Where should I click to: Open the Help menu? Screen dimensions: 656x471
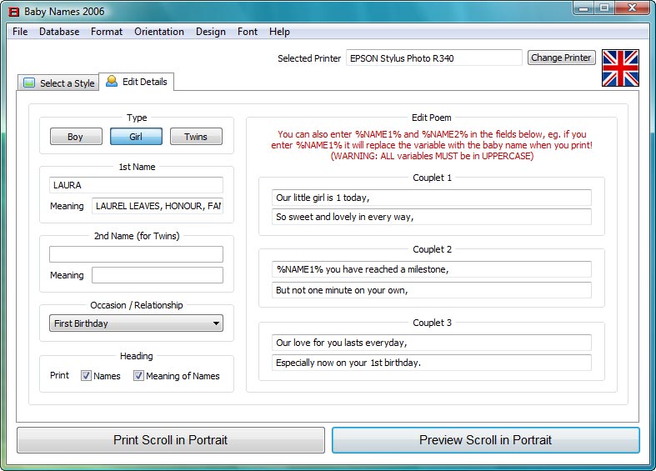(x=279, y=32)
